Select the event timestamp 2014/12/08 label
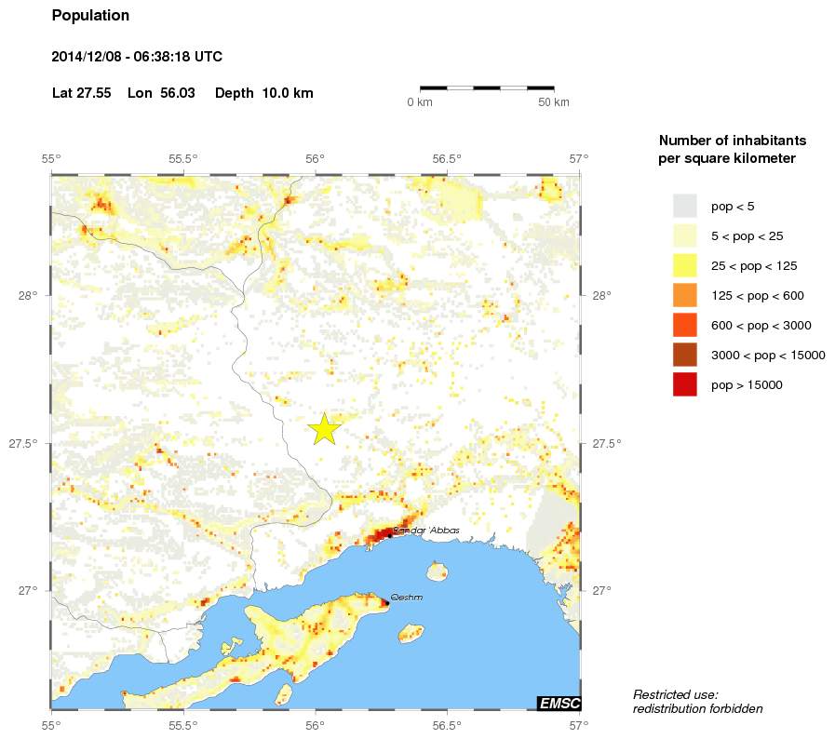The image size is (835, 739). coord(137,56)
